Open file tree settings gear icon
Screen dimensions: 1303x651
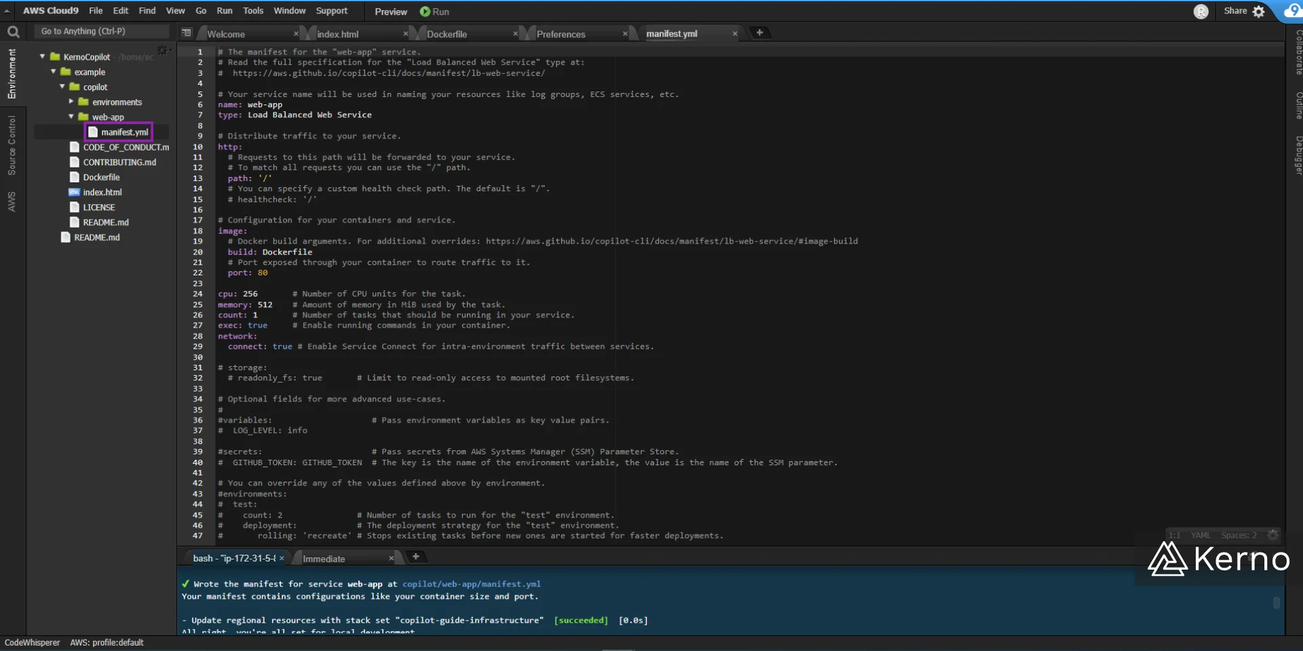point(163,51)
